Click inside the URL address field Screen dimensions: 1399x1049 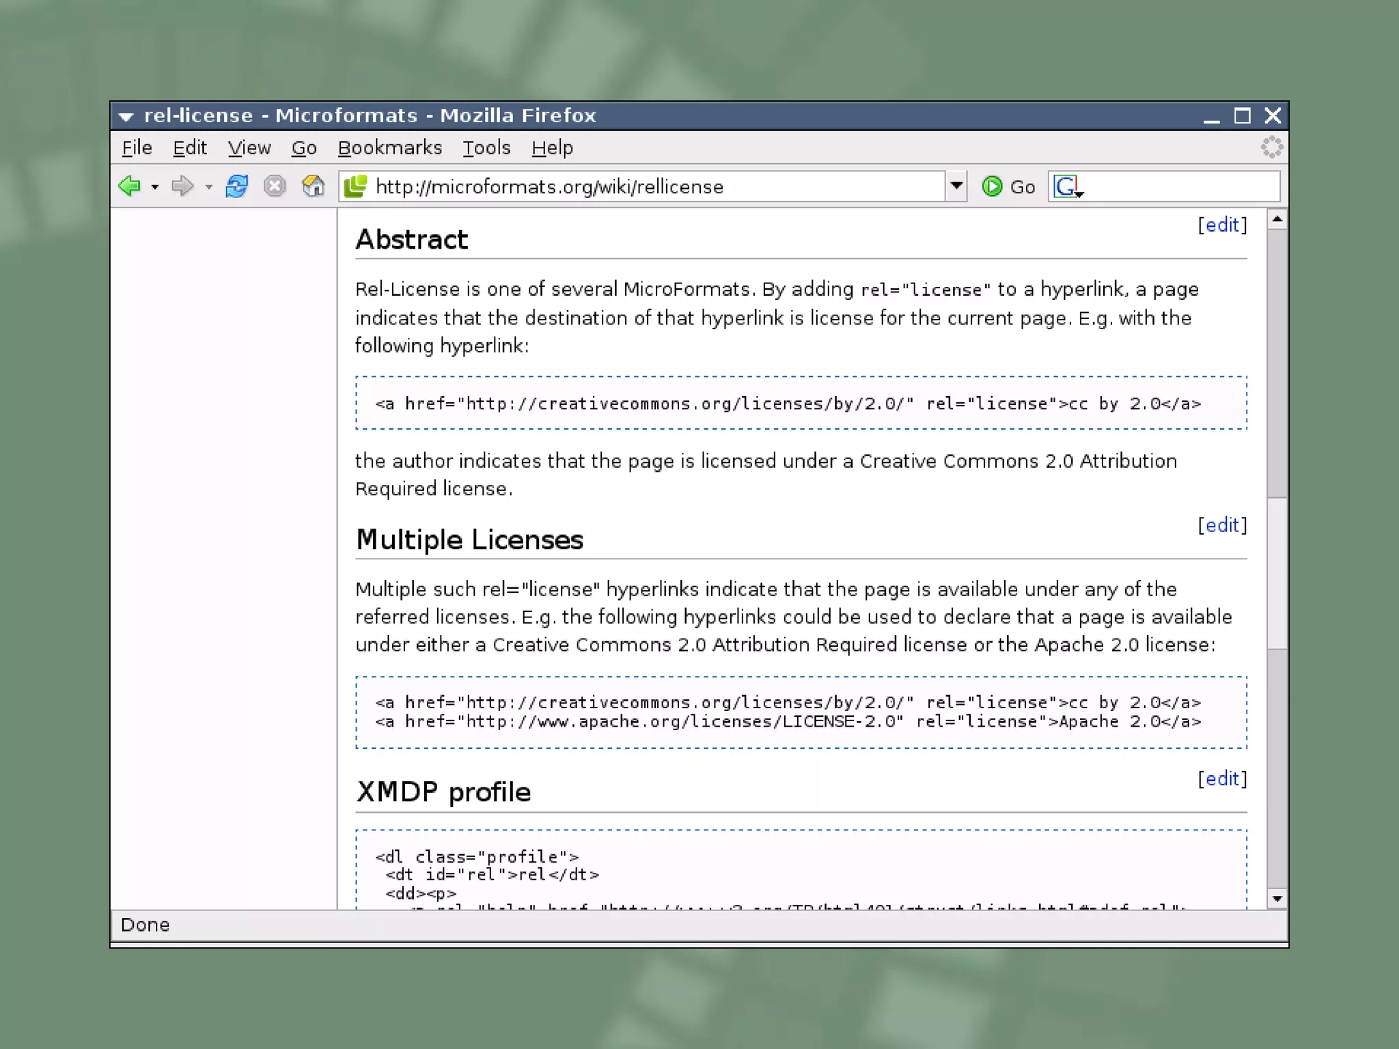649,186
